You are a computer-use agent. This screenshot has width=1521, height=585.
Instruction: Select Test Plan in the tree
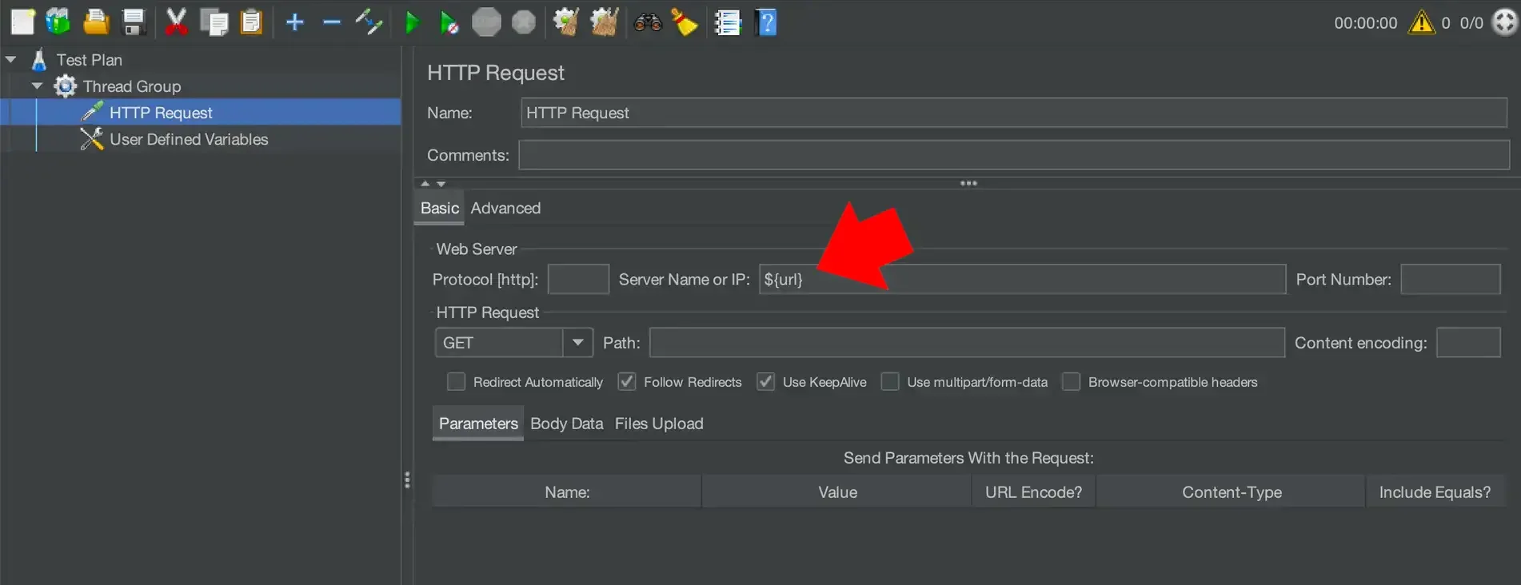[x=89, y=60]
